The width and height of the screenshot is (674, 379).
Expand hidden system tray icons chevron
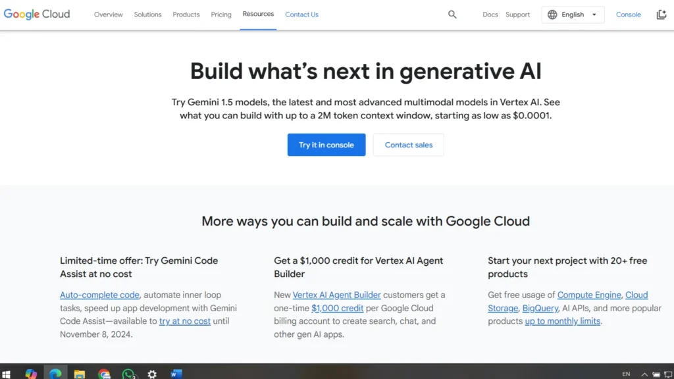644,374
